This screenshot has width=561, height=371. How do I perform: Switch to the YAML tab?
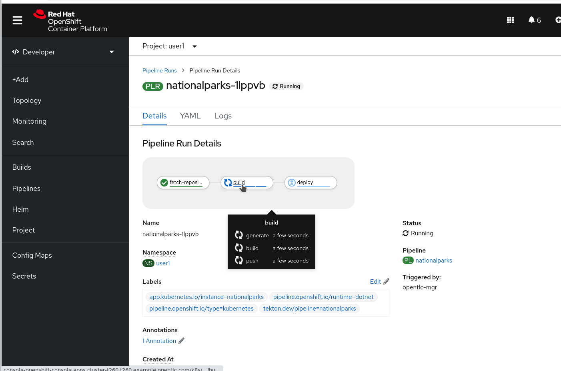(x=190, y=116)
